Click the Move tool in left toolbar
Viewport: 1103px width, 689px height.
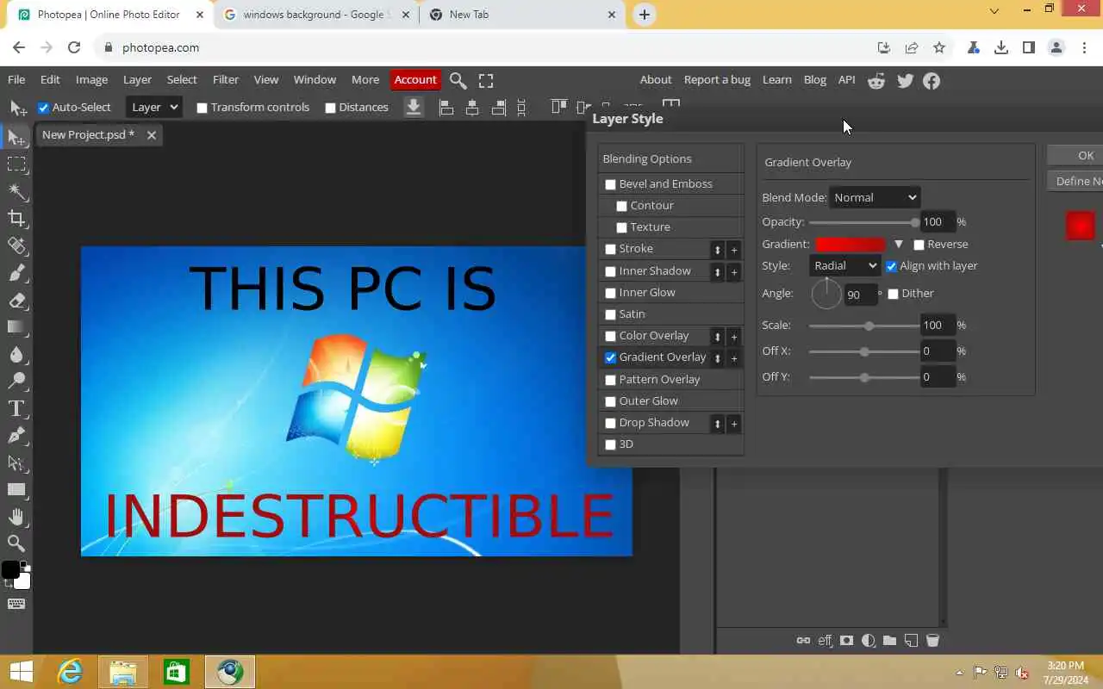(x=16, y=136)
